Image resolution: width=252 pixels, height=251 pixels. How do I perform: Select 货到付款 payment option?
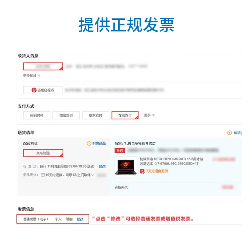pyautogui.click(x=37, y=115)
